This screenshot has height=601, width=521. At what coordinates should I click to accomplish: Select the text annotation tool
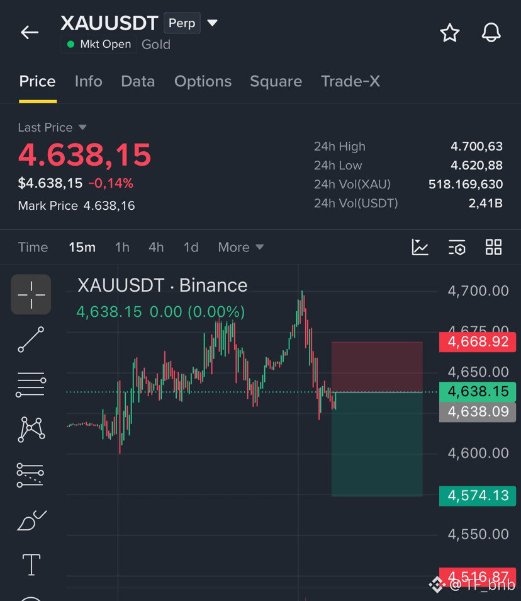pyautogui.click(x=31, y=564)
